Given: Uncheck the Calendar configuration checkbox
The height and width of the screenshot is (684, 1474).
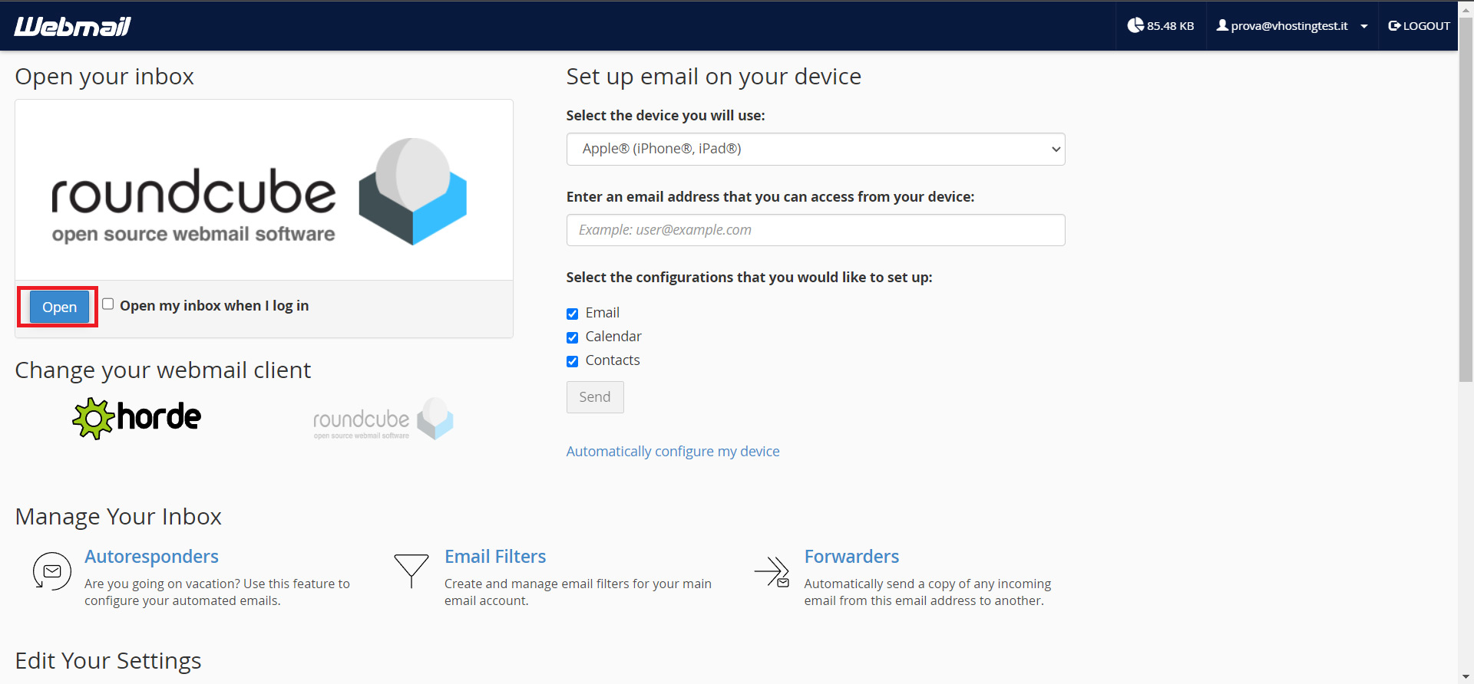Looking at the screenshot, I should (x=572, y=337).
